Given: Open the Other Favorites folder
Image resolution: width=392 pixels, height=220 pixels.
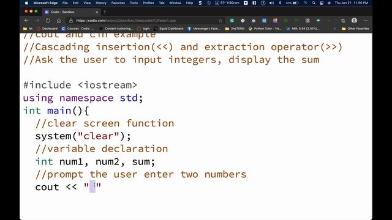Looking at the screenshot, I should pos(355,29).
